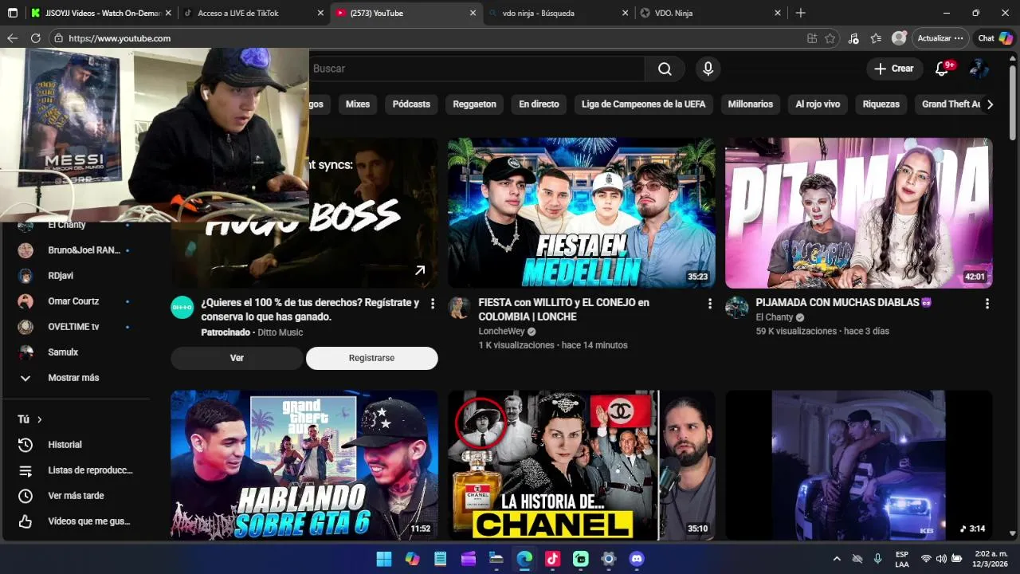This screenshot has height=574, width=1020.
Task: Open YouTube notifications bell
Action: point(942,69)
